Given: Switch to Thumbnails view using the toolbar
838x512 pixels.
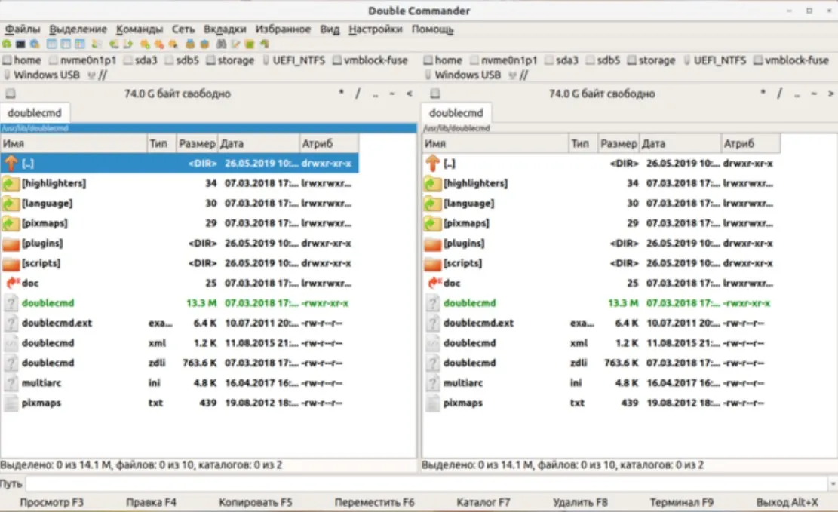Looking at the screenshot, I should (x=80, y=44).
